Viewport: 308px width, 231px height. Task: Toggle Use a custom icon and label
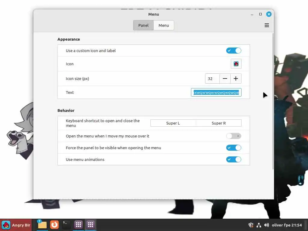[233, 51]
